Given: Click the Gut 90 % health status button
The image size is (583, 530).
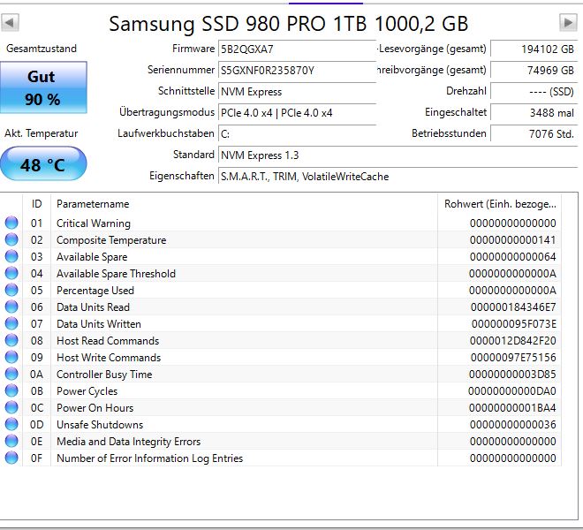Looking at the screenshot, I should tap(43, 87).
